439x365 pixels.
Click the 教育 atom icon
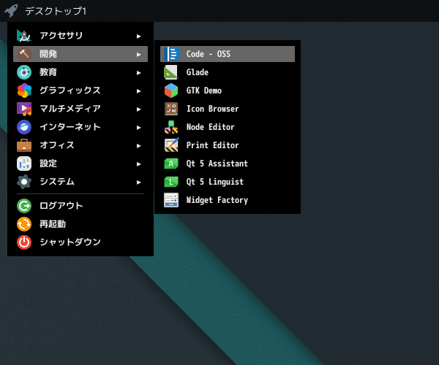pyautogui.click(x=24, y=72)
